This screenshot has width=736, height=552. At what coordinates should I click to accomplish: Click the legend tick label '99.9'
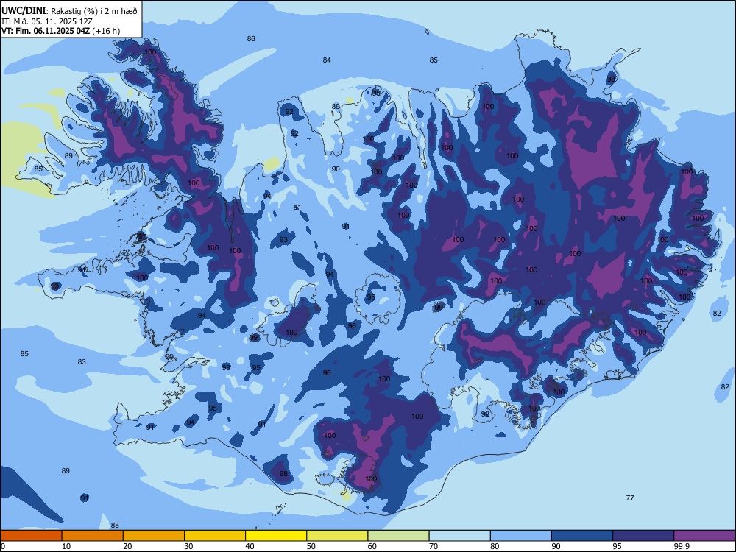click(x=681, y=546)
